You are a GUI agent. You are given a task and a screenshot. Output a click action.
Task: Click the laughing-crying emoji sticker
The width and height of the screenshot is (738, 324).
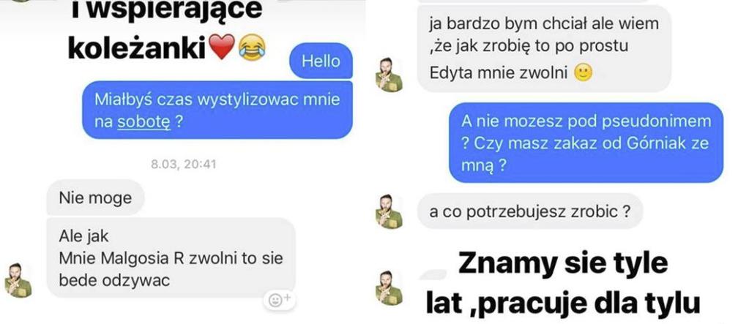[252, 47]
